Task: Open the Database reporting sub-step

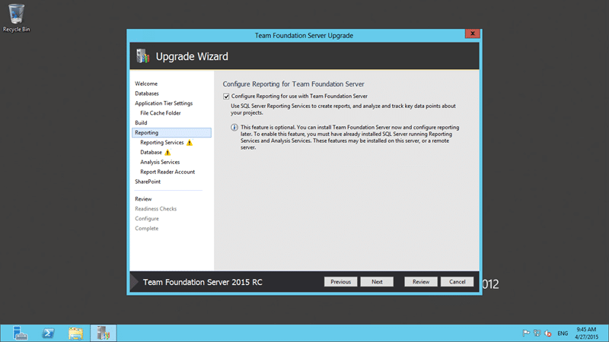Action: tap(151, 152)
